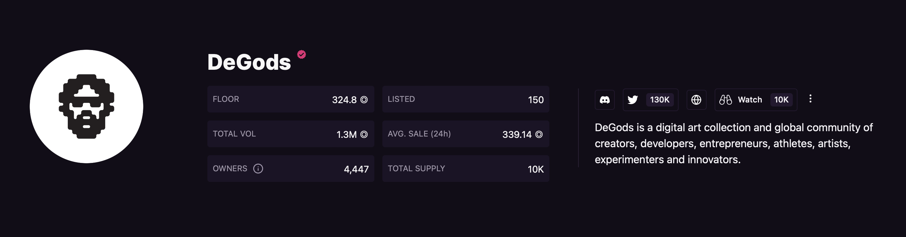906x237 pixels.
Task: Click the Solana symbol beside Total Vol
Action: pos(364,134)
